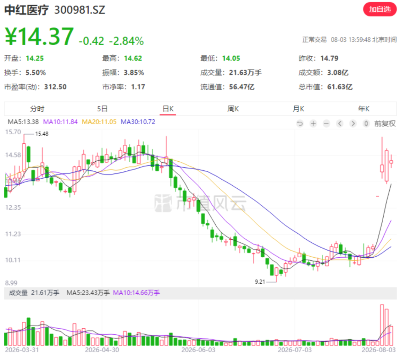Image resolution: width=405 pixels, height=356 pixels.
Task: Toggle candlestick style icon next to 前复权
Action: (366, 123)
